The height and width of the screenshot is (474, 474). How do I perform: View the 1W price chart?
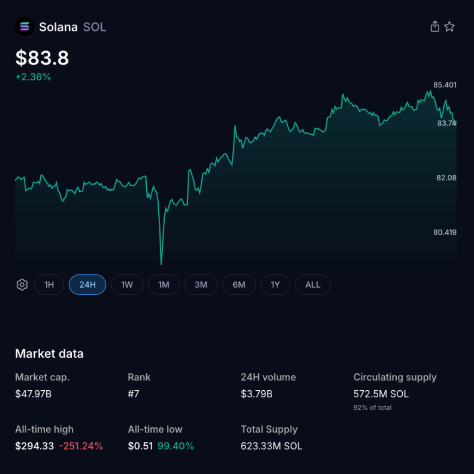click(127, 285)
